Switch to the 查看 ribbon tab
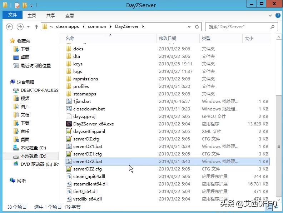 69,15
